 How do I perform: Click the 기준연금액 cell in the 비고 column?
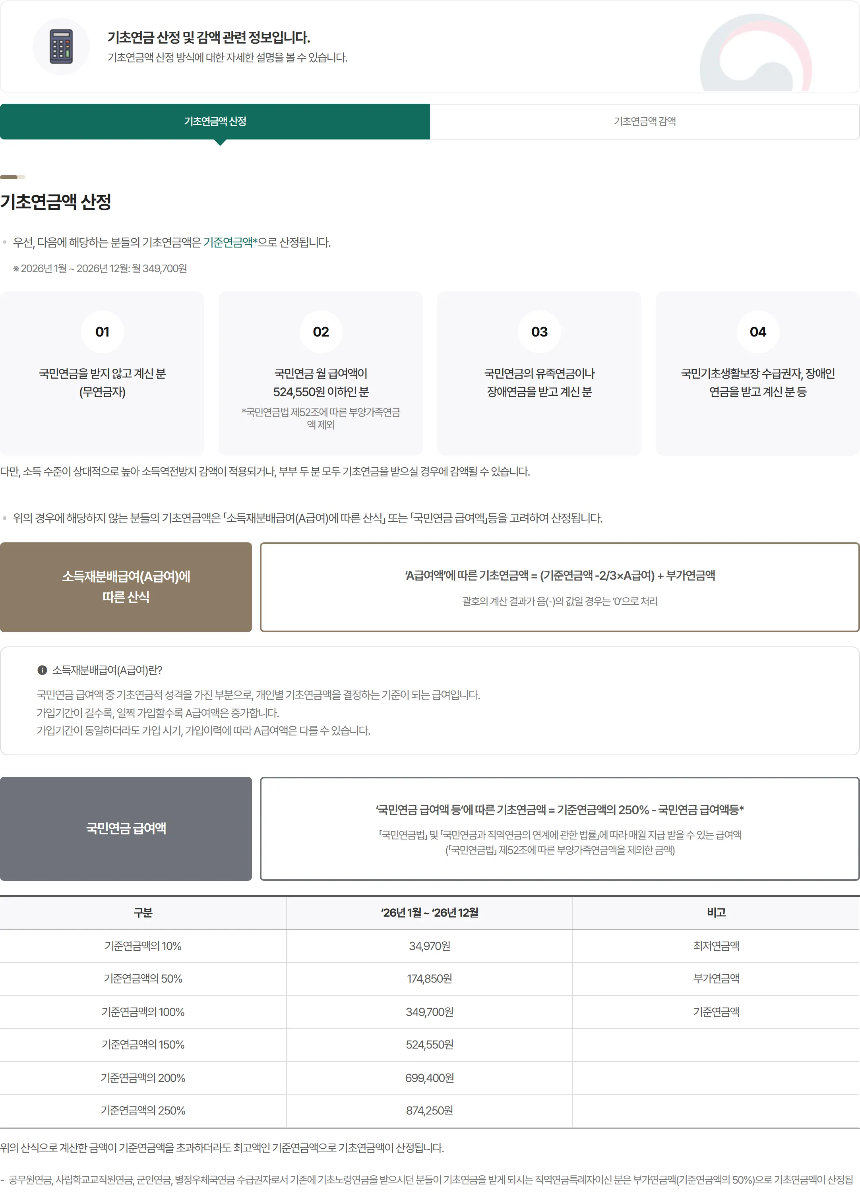[x=716, y=1012]
